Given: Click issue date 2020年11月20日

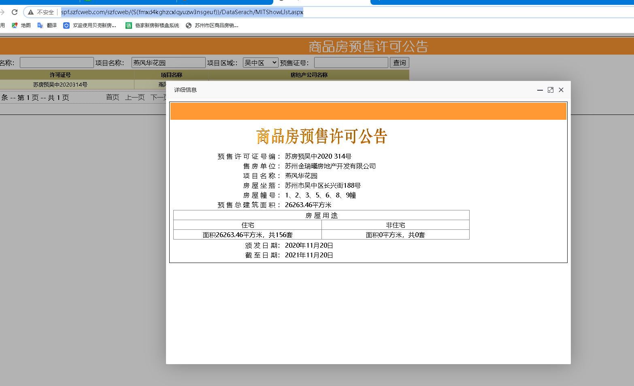Looking at the screenshot, I should tap(309, 245).
